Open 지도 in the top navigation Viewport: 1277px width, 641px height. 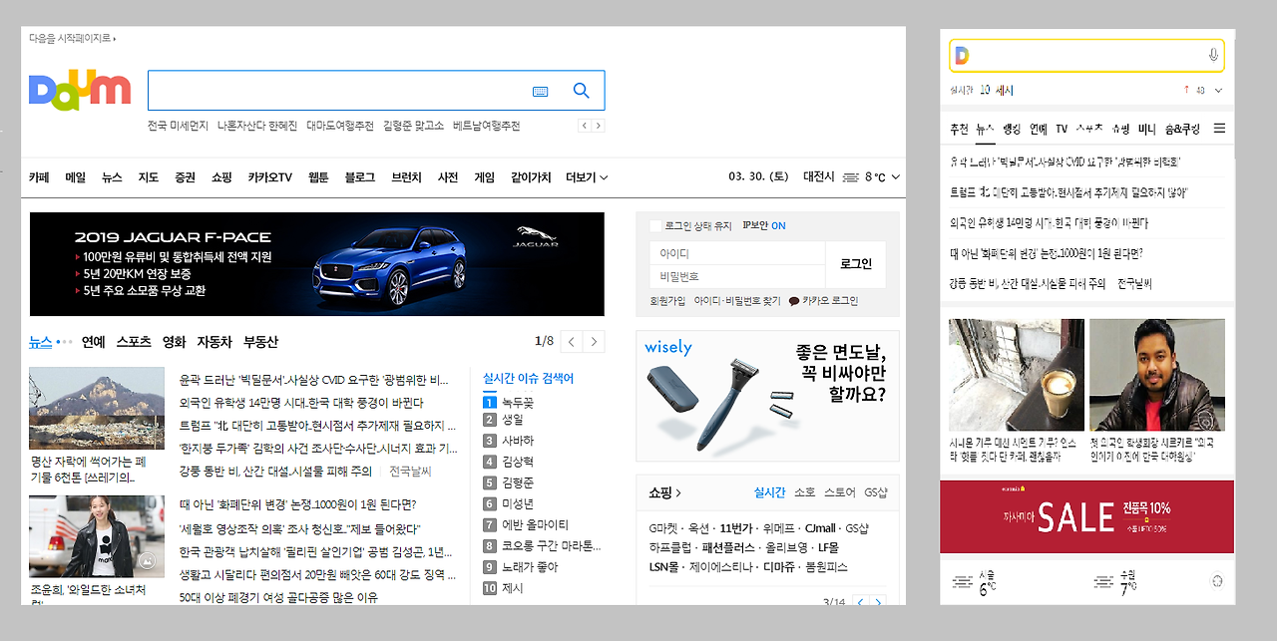(149, 177)
